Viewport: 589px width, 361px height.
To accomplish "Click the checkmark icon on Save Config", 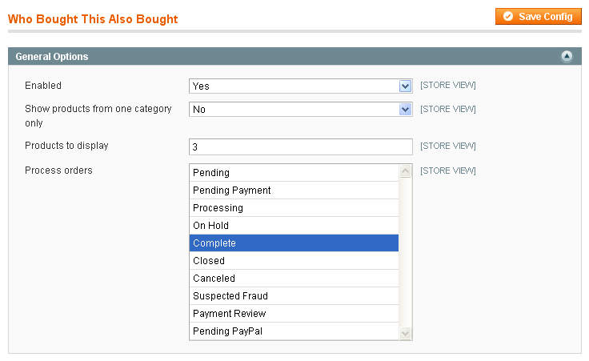I will [x=508, y=17].
